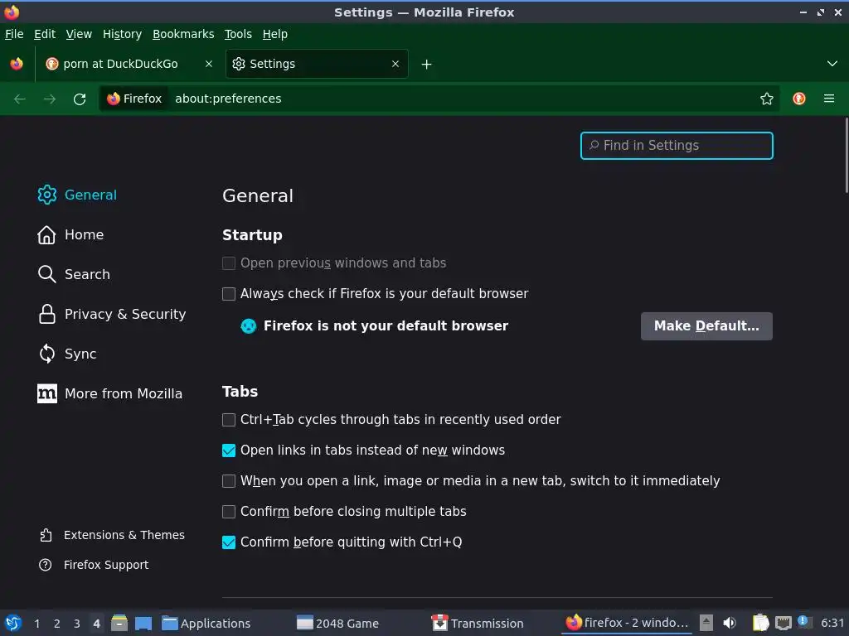Viewport: 849px width, 636px height.
Task: Click the Find in Settings search field
Action: point(677,146)
